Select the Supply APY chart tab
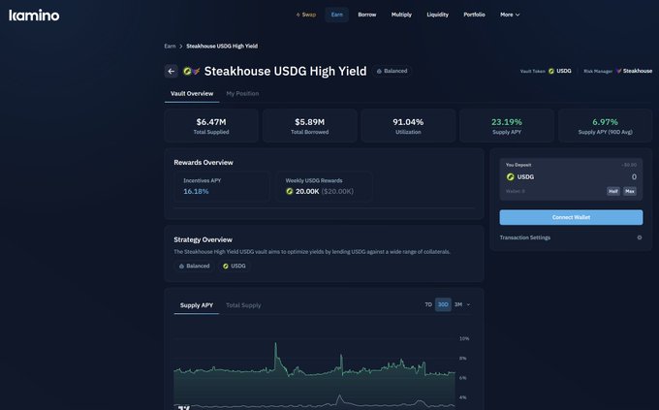The image size is (659, 410). coord(197,305)
